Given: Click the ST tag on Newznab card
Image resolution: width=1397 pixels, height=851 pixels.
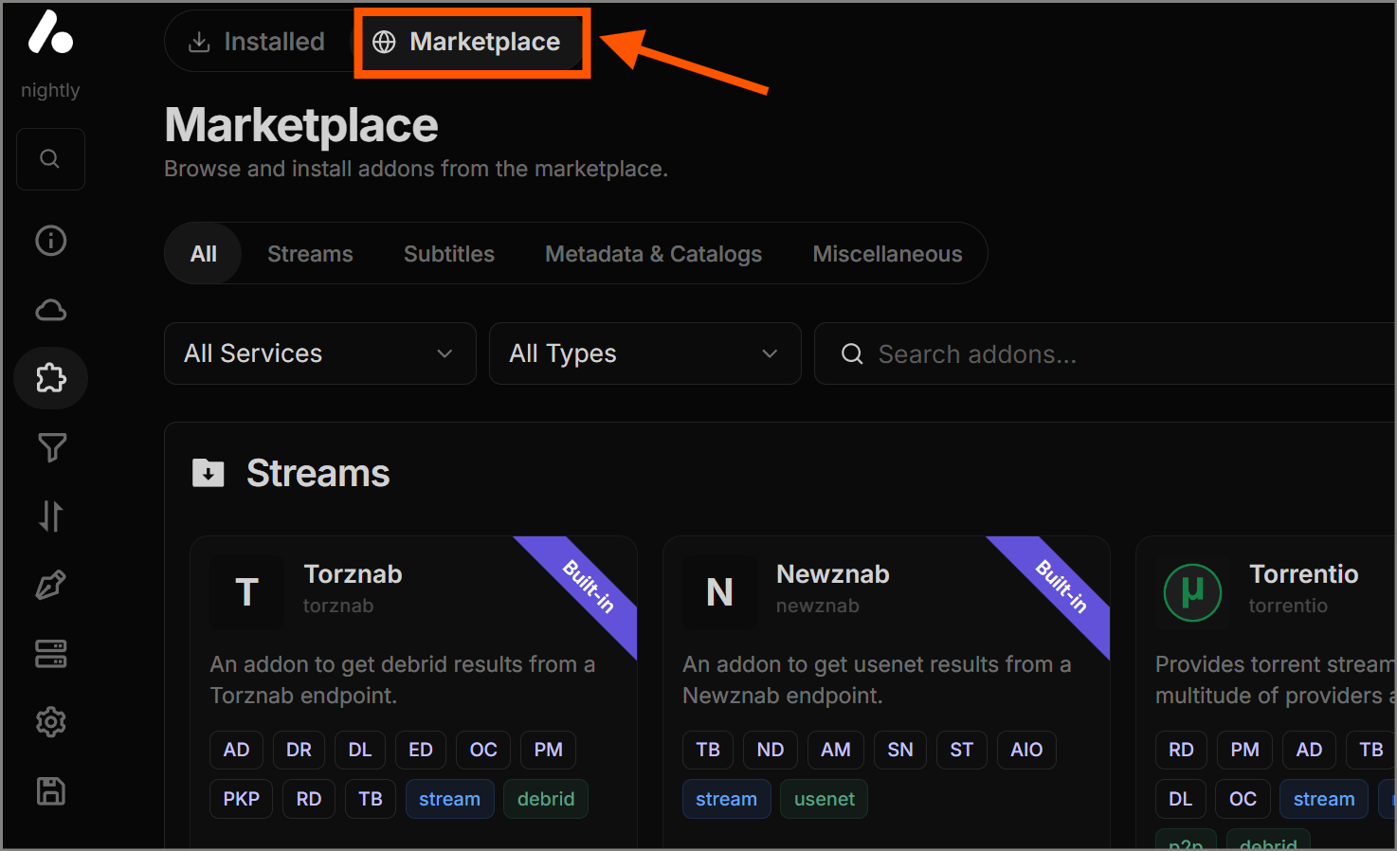Looking at the screenshot, I should (962, 750).
